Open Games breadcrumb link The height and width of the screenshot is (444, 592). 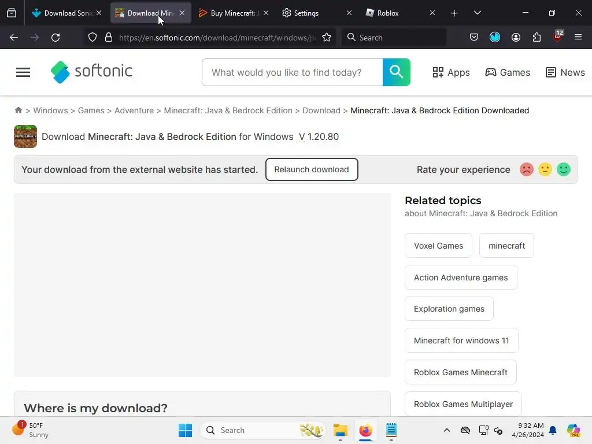(x=91, y=110)
